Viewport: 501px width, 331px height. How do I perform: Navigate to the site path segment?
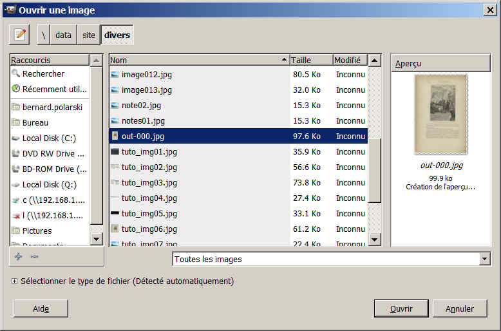pos(88,35)
